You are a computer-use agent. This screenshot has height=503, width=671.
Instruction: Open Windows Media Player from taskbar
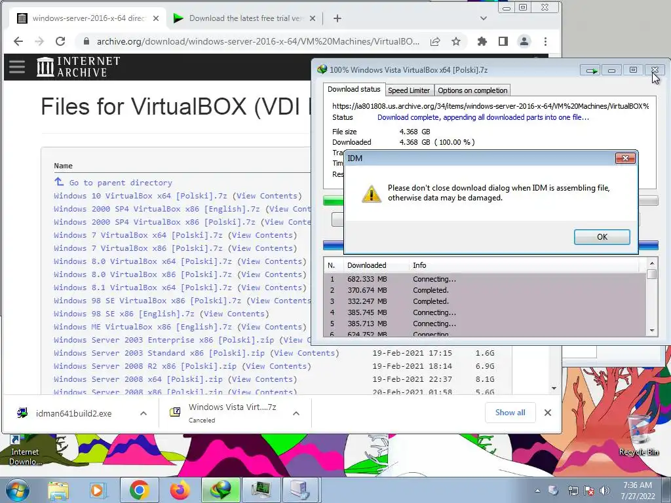click(97, 490)
